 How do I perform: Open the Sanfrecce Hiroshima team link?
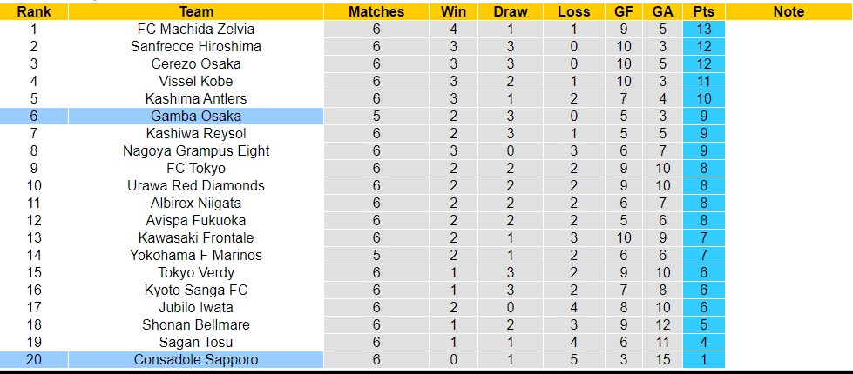[196, 46]
